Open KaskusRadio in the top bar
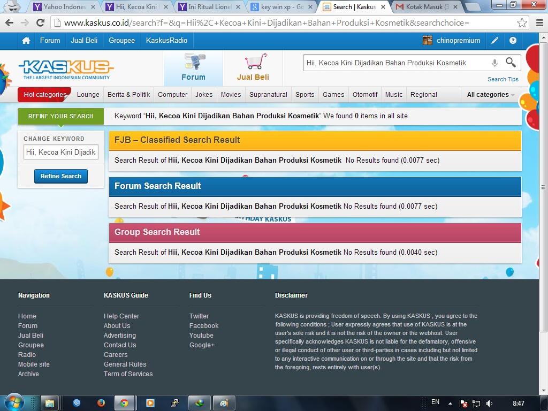This screenshot has height=411, width=548. [x=167, y=41]
